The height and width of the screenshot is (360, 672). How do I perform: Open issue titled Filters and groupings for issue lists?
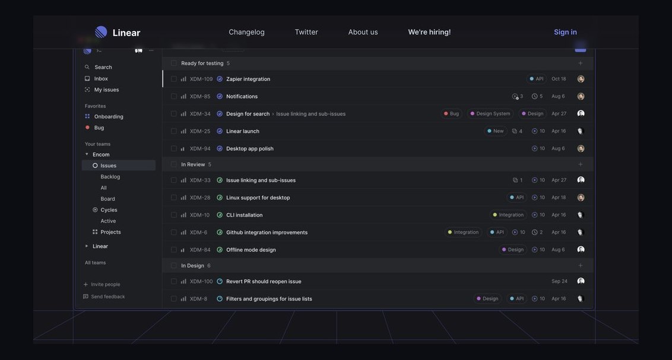[x=269, y=299]
